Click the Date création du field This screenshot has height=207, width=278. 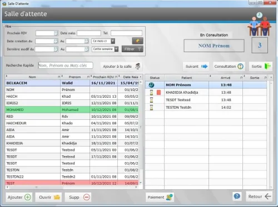(44, 41)
